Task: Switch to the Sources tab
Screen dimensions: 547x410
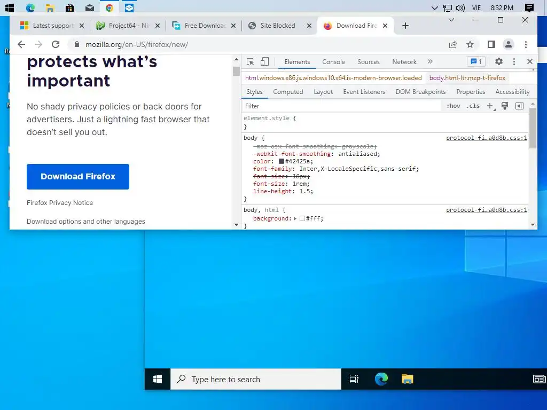Action: point(369,62)
